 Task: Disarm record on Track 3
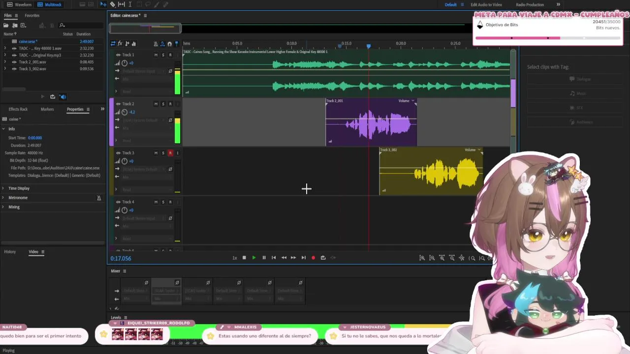click(x=170, y=153)
